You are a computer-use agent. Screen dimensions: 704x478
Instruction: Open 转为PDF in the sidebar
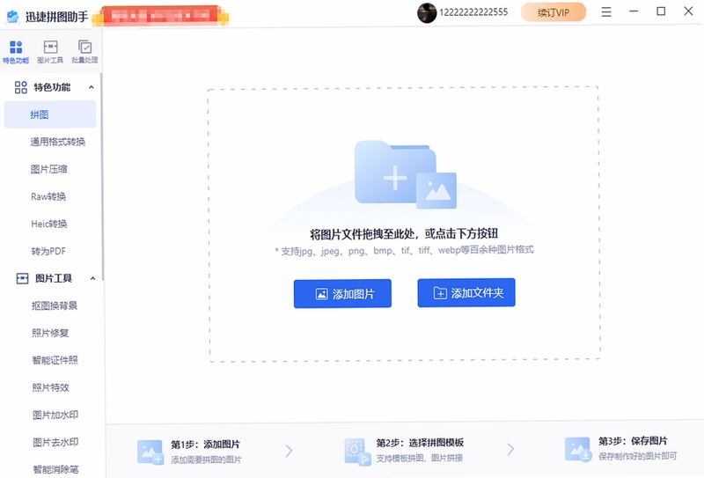point(48,251)
